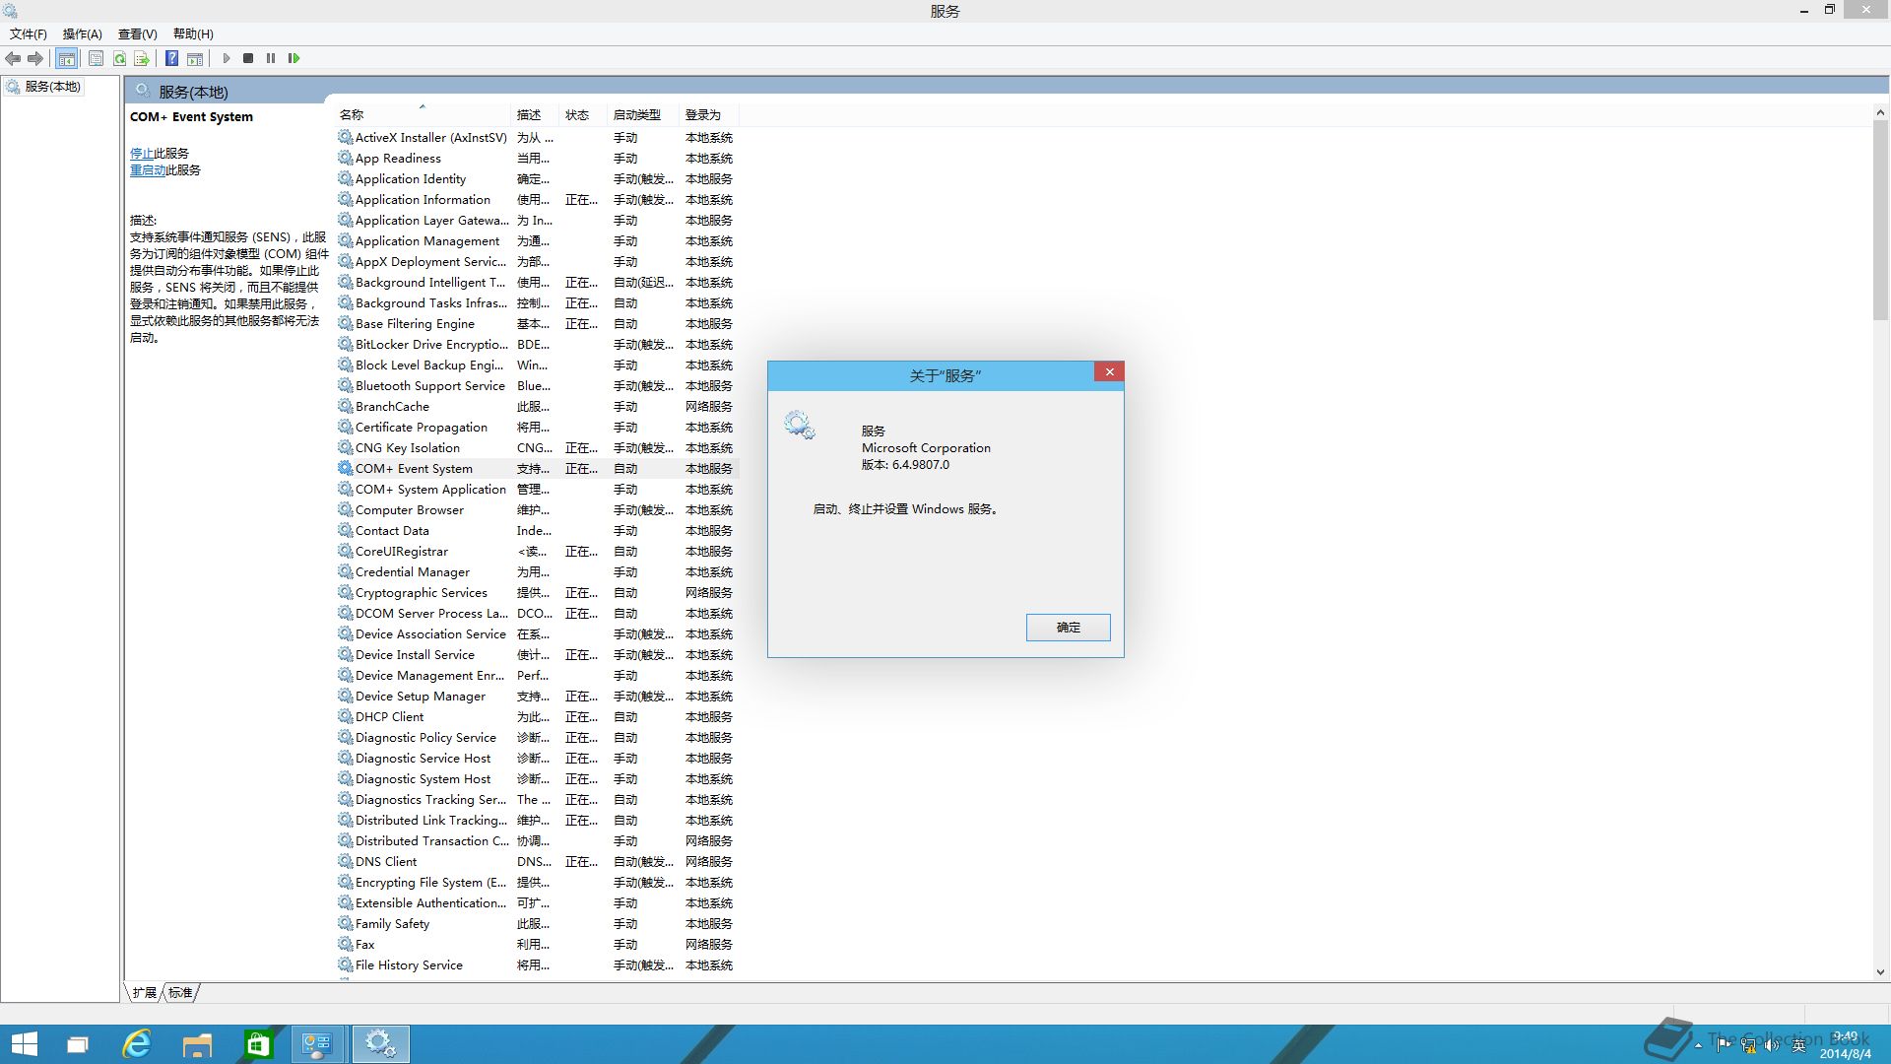Click the 重启动 link to restart this service

click(x=148, y=169)
